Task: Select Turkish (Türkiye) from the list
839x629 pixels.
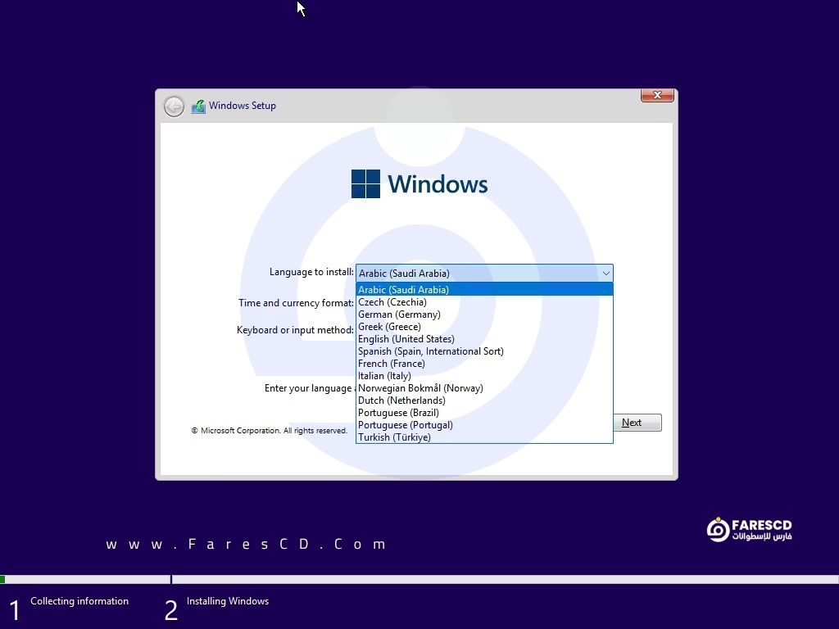Action: [x=484, y=437]
